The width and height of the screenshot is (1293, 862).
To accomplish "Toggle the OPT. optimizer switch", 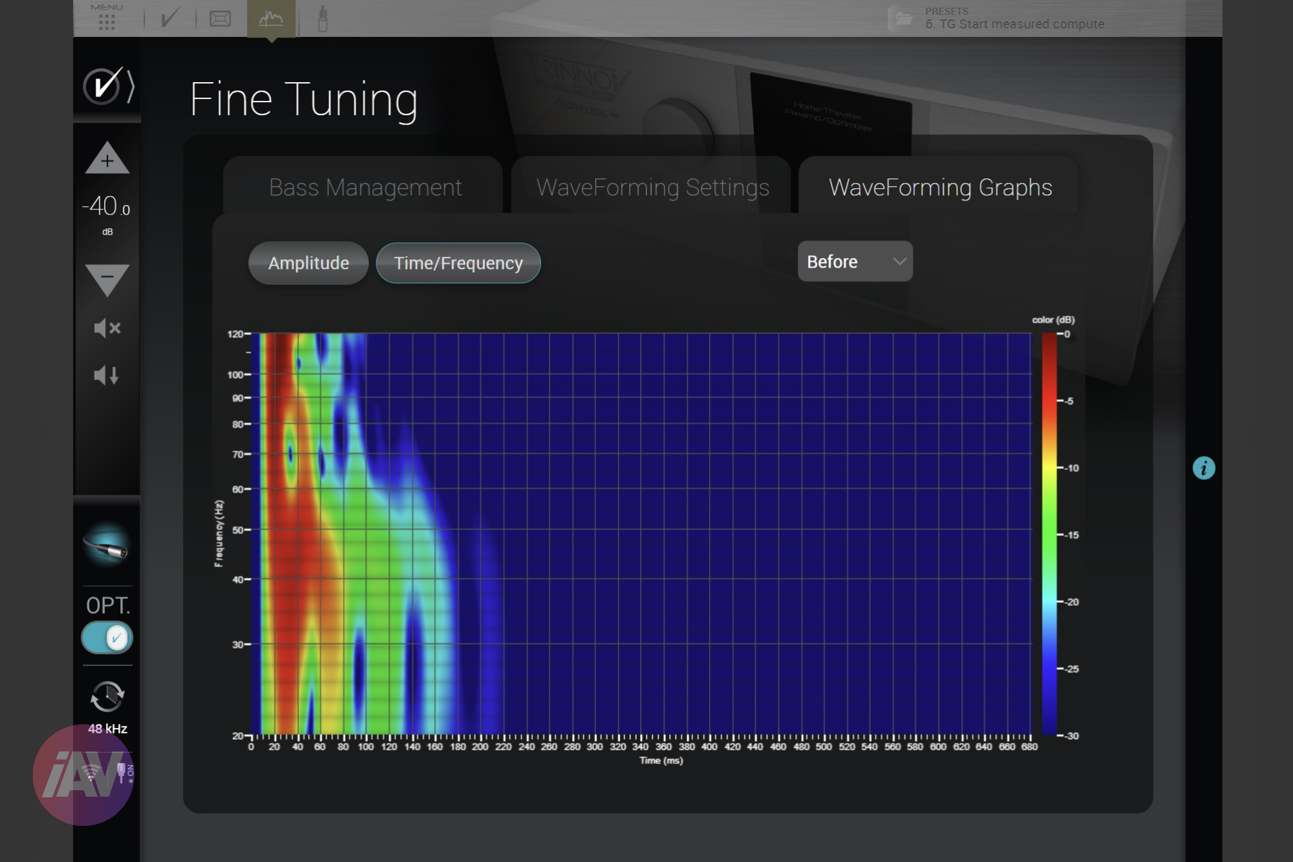I will [x=107, y=638].
